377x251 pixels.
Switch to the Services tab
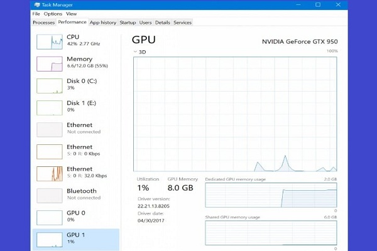pos(182,23)
